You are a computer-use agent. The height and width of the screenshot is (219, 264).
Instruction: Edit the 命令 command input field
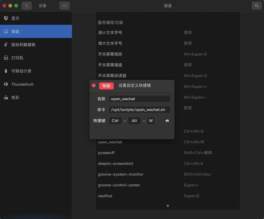[140, 110]
